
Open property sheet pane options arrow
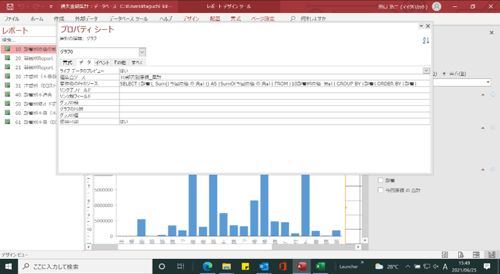pyautogui.click(x=421, y=26)
